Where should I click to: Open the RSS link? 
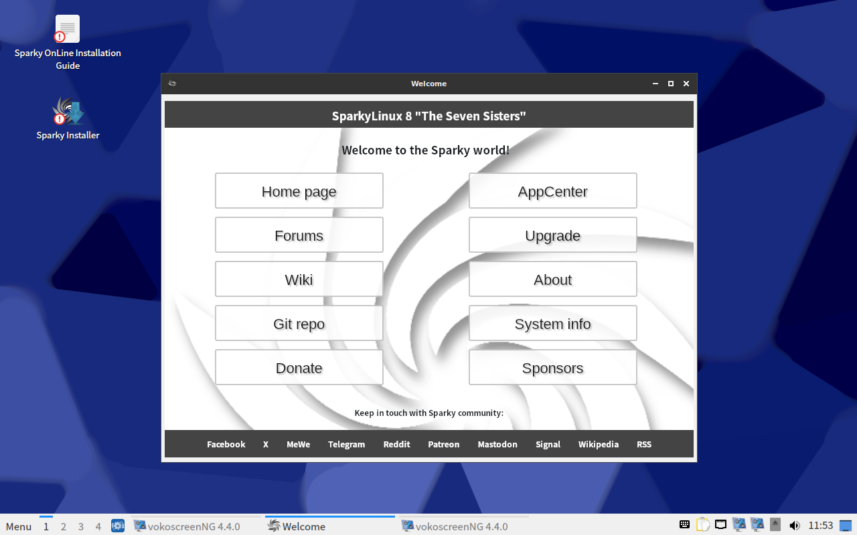(644, 444)
